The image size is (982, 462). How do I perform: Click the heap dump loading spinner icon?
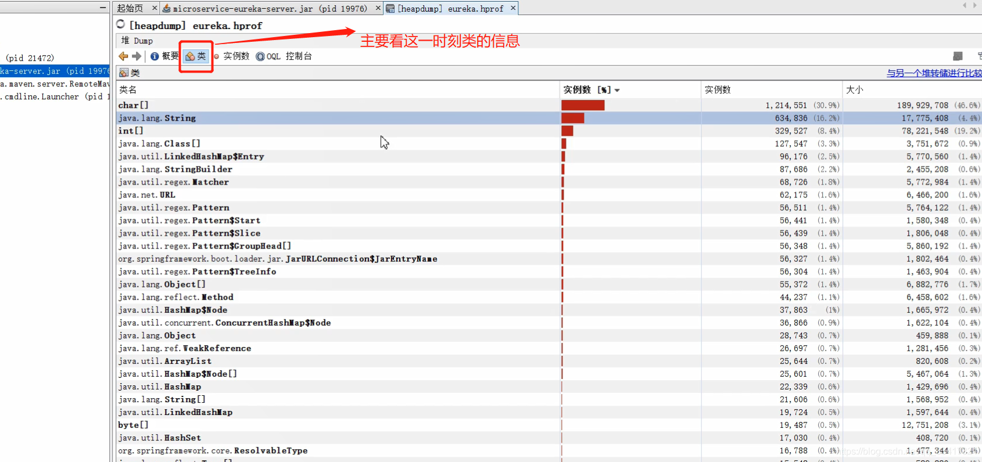(120, 24)
